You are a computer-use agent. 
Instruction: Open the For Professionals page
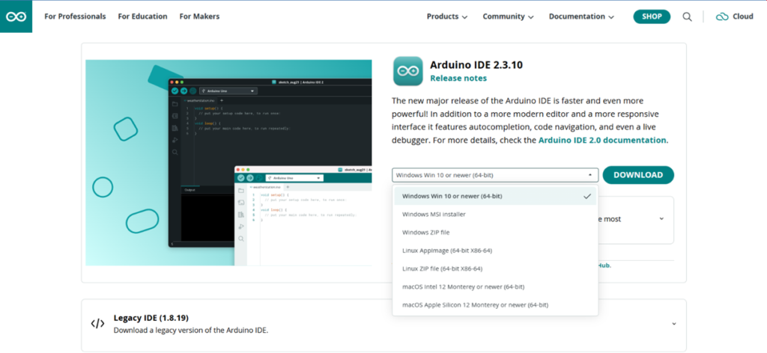point(75,16)
